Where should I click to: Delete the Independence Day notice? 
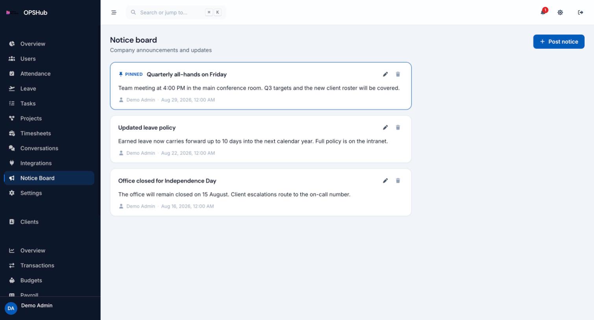[398, 181]
